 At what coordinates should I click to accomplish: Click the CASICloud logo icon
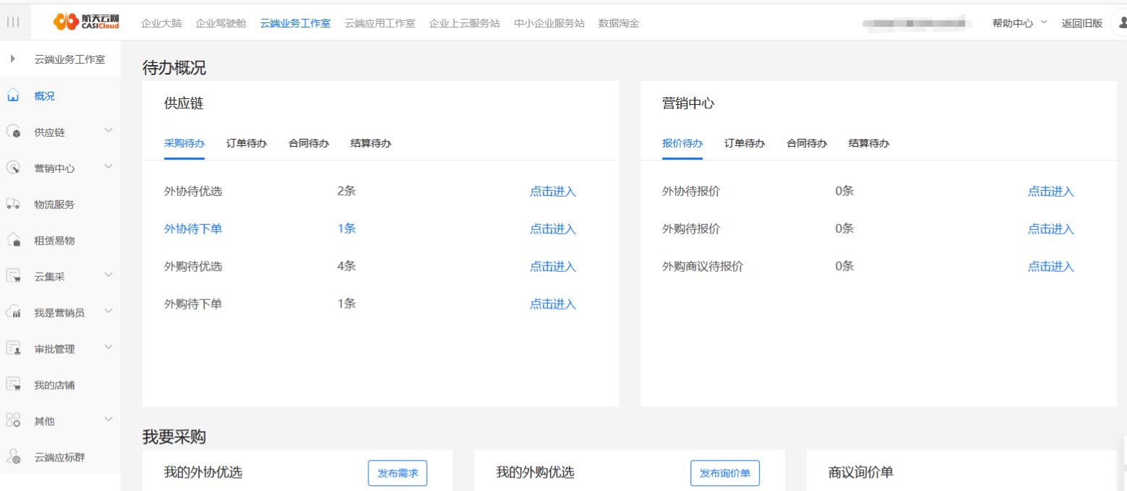click(65, 23)
